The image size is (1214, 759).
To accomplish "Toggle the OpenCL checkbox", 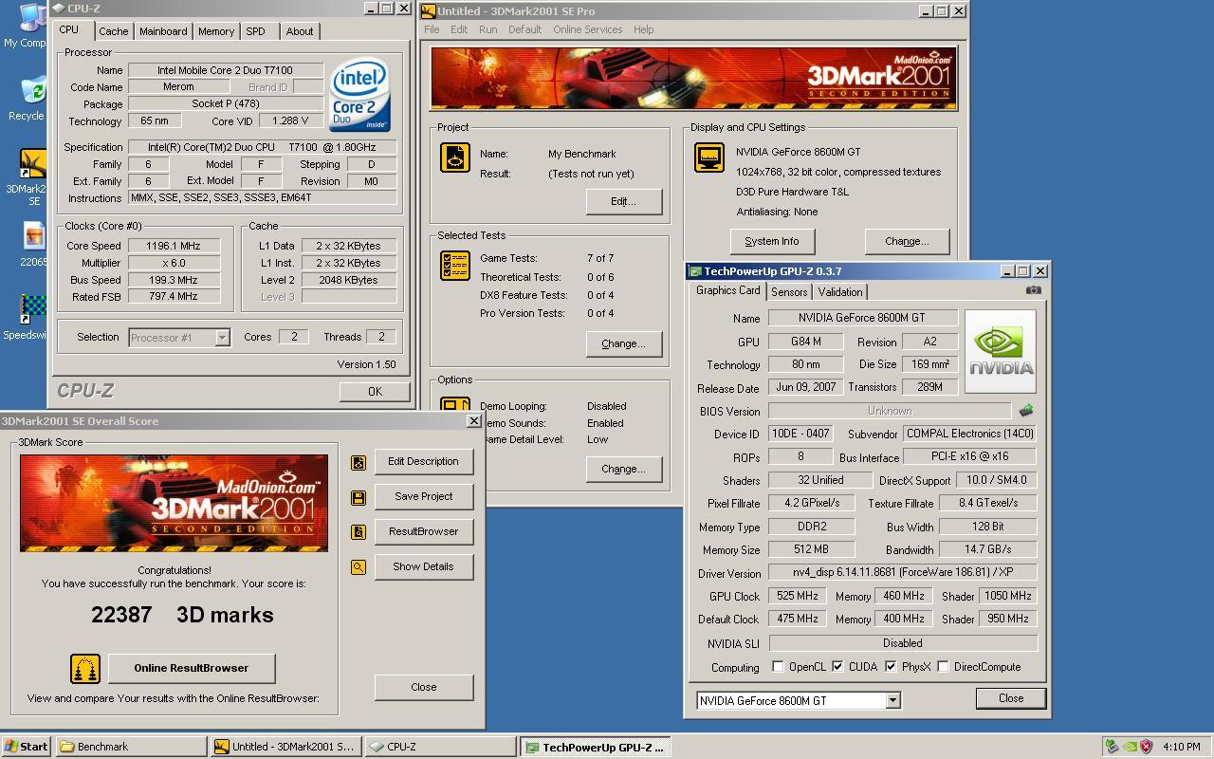I will tap(778, 667).
